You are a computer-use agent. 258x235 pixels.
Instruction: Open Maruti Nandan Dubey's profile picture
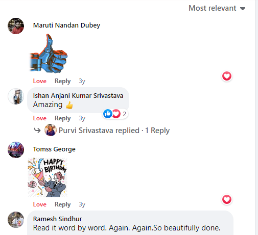[x=16, y=26]
